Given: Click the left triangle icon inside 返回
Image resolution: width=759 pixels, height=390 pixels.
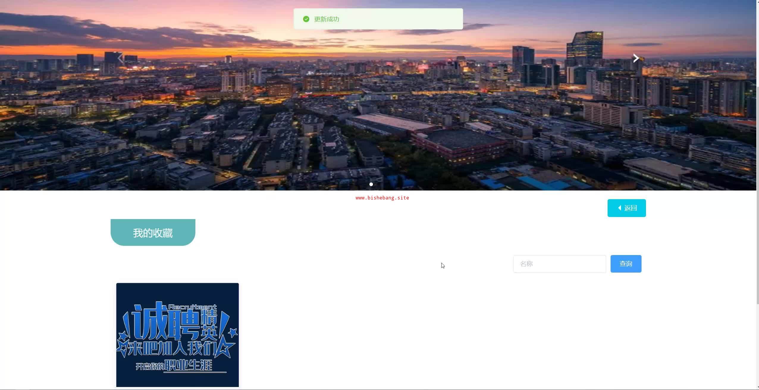Looking at the screenshot, I should 620,208.
